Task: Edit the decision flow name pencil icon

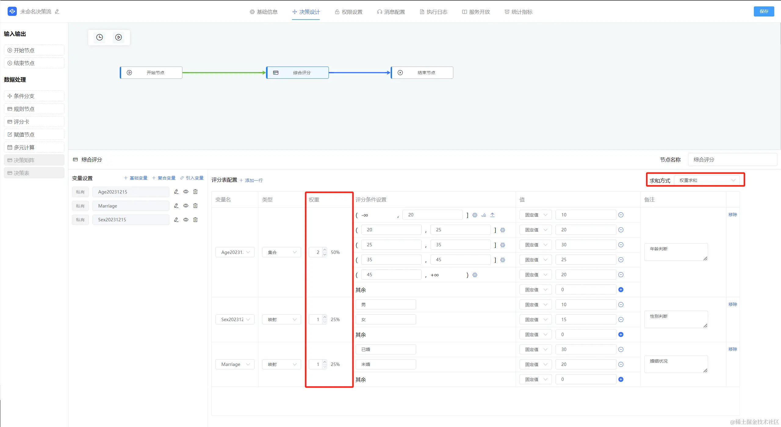Action: tap(57, 12)
